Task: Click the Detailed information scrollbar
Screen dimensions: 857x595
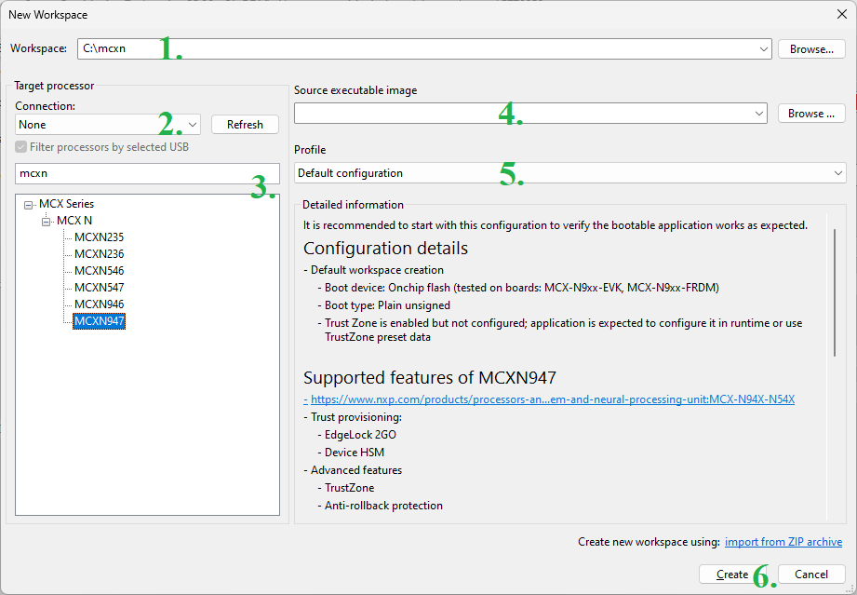Action: click(833, 289)
